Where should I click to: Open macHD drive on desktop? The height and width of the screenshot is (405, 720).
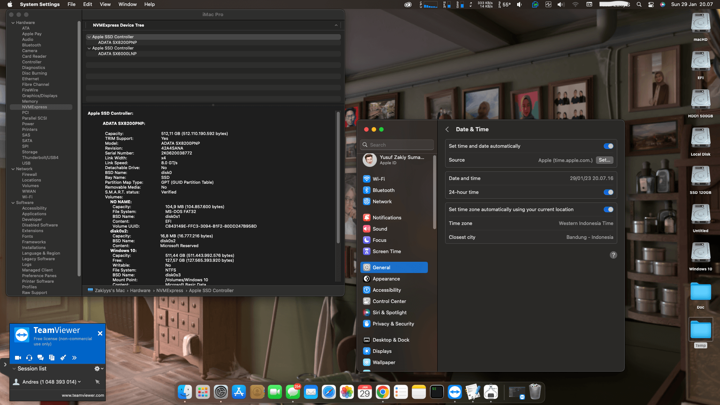pos(700,27)
